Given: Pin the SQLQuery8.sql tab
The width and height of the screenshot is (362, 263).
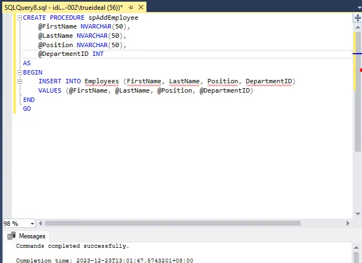Looking at the screenshot, I should coord(131,7).
